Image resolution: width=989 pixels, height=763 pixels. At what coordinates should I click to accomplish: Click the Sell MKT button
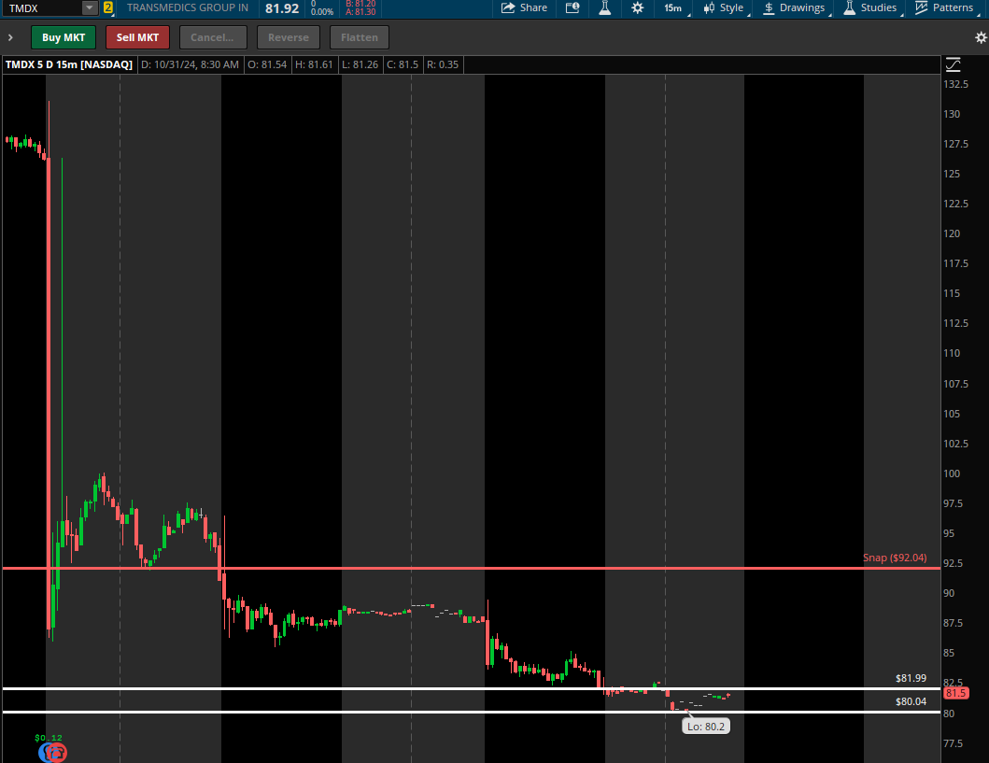(x=137, y=37)
